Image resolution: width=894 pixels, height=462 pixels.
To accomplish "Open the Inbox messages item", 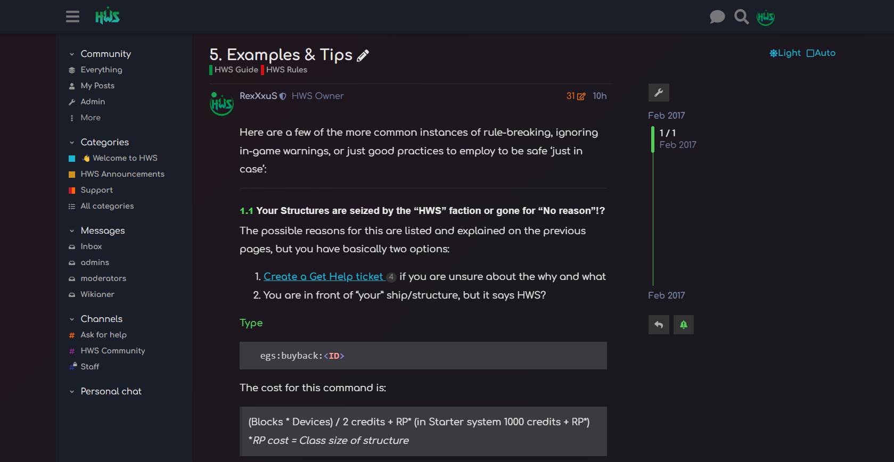I will pyautogui.click(x=91, y=246).
